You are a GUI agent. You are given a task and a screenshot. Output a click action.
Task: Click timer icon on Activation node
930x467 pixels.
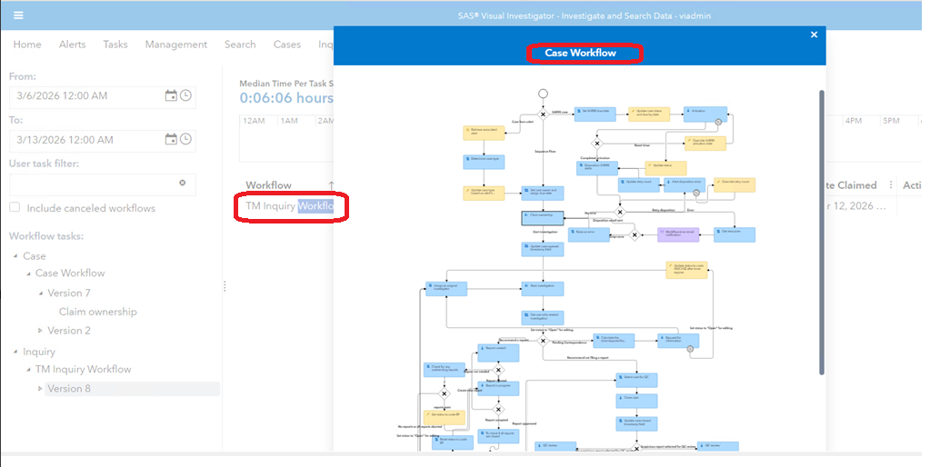pyautogui.click(x=718, y=122)
